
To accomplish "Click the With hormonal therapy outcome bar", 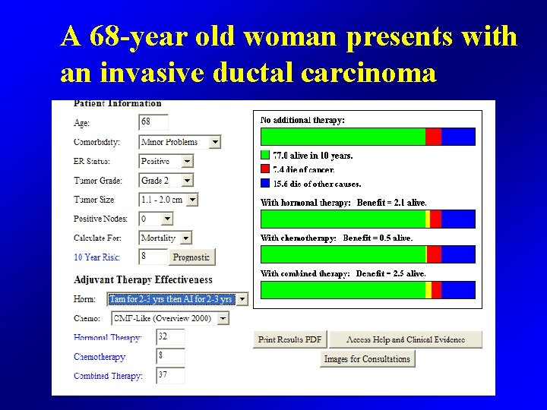I will pos(368,219).
